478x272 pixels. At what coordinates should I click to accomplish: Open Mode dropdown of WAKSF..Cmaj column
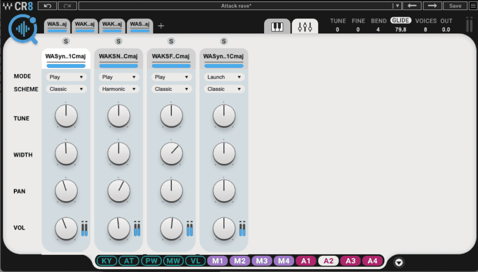tap(171, 77)
